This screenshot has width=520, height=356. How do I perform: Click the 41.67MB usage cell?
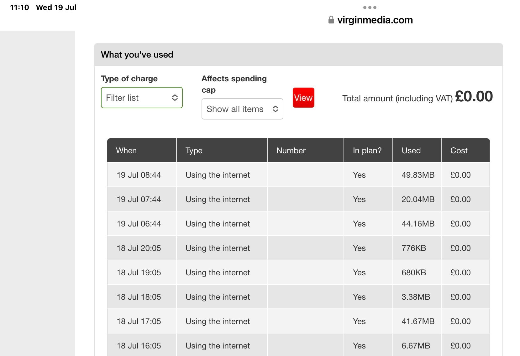[418, 321]
